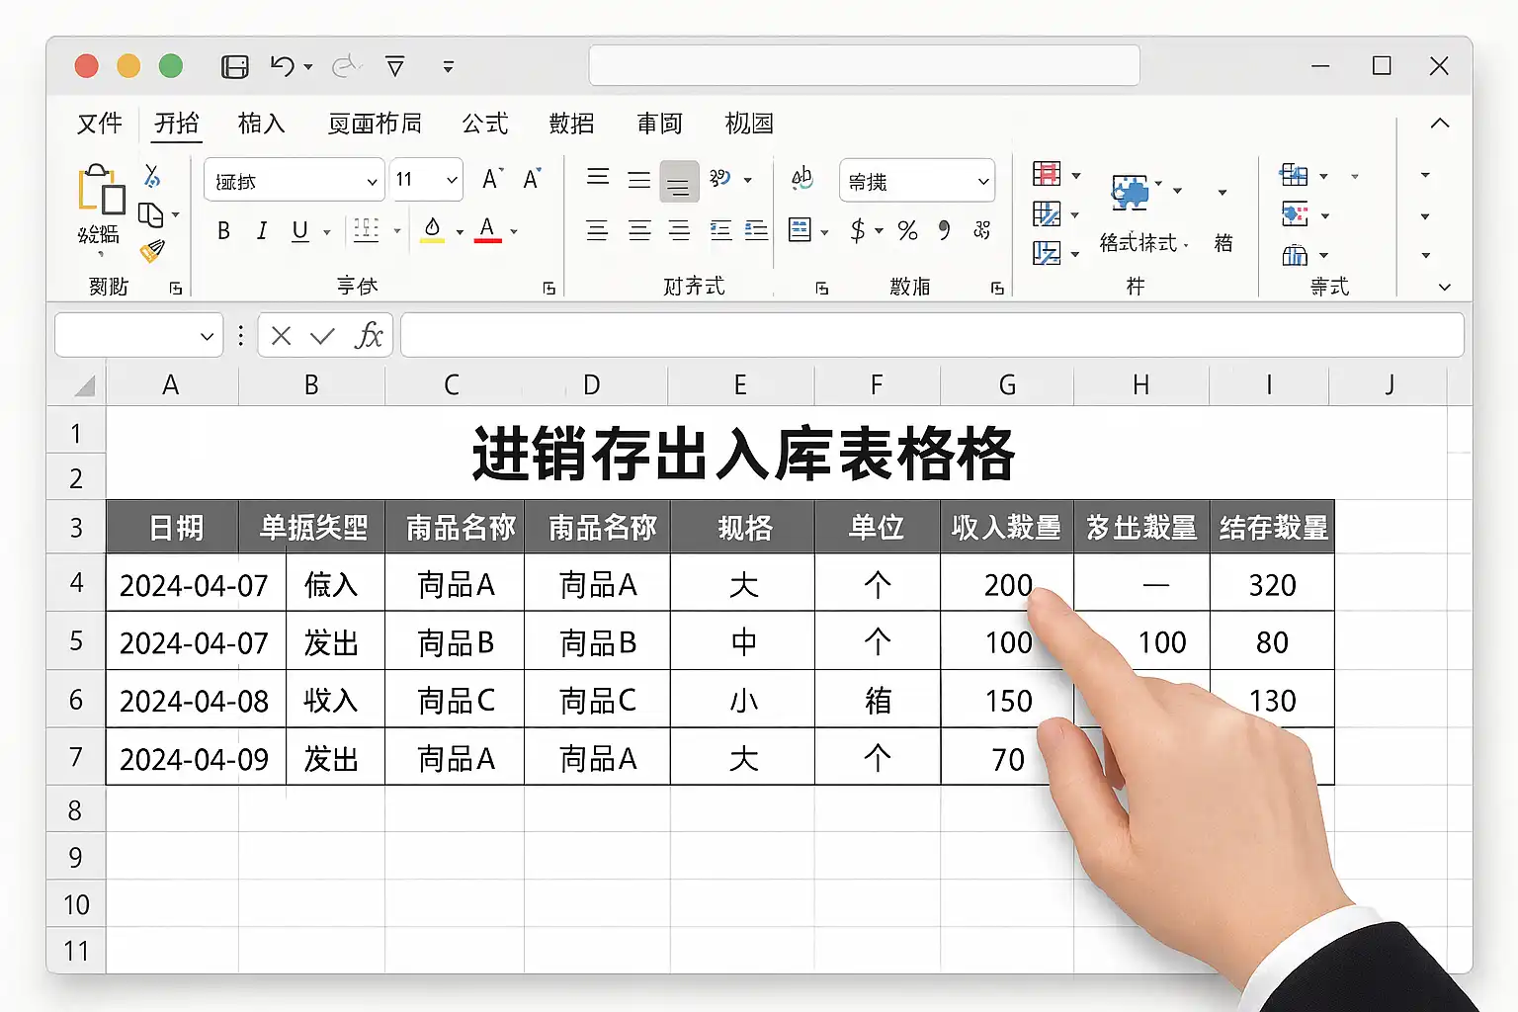The height and width of the screenshot is (1012, 1518).
Task: Expand the fill color arrow
Action: click(460, 232)
